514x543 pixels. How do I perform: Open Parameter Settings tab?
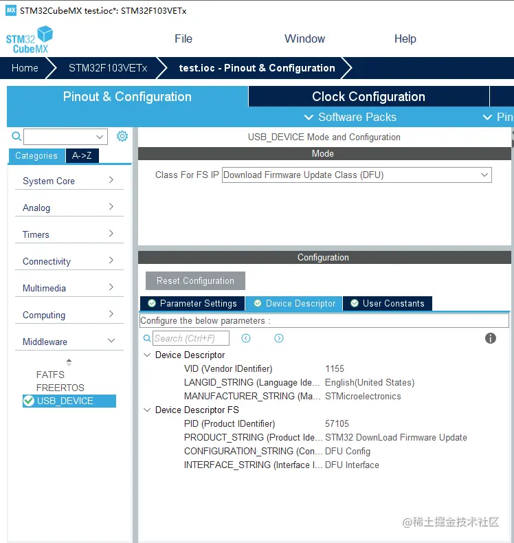pos(192,303)
